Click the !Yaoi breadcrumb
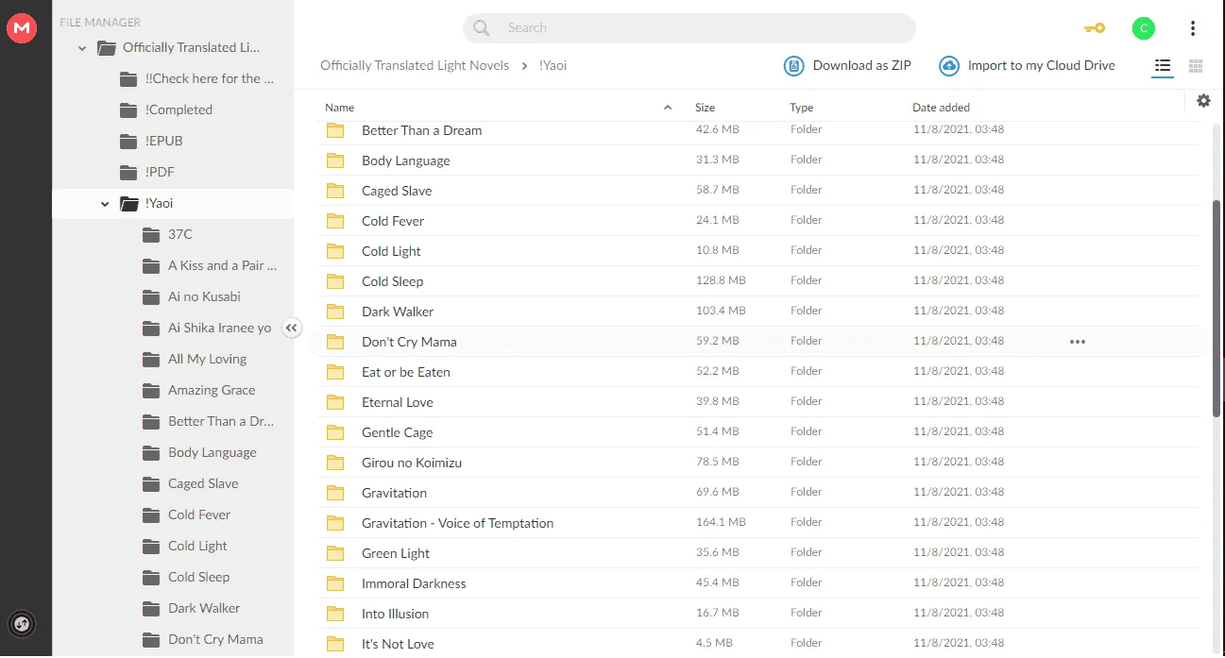The width and height of the screenshot is (1225, 658). point(553,66)
